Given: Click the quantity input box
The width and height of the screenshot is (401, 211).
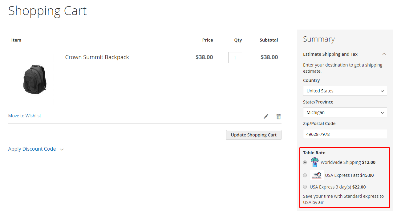Looking at the screenshot, I should (235, 58).
